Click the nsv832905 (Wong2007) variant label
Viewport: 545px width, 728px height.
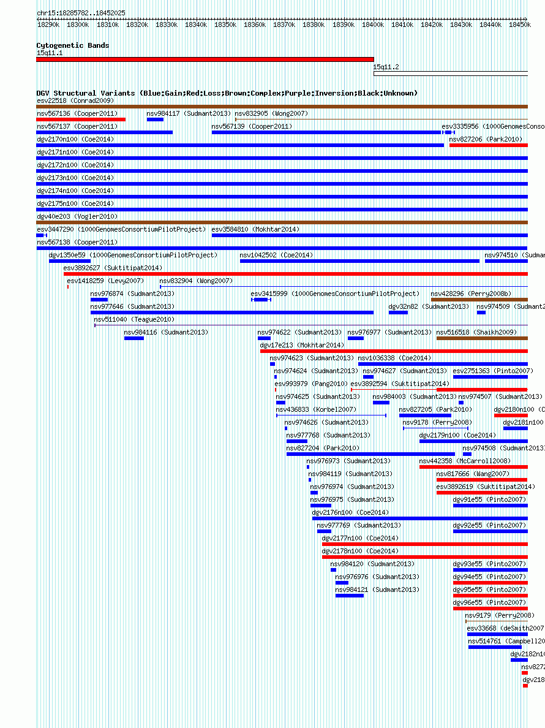pyautogui.click(x=271, y=114)
